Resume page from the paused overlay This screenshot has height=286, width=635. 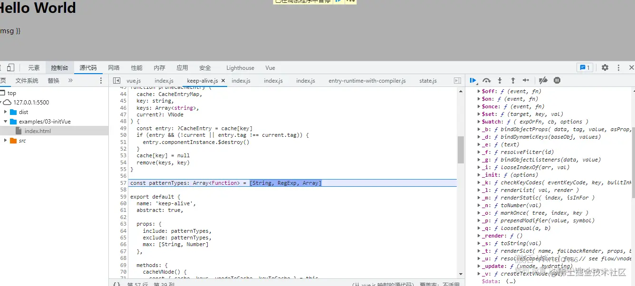tap(338, 1)
